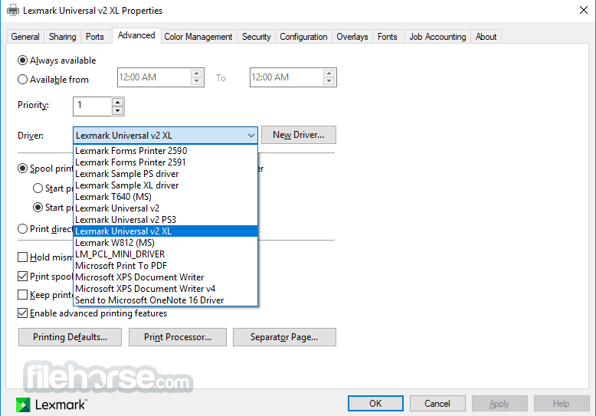Open the Fonts tab
The height and width of the screenshot is (416, 596).
(388, 37)
